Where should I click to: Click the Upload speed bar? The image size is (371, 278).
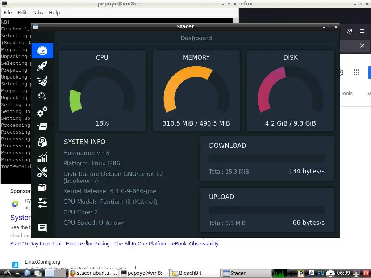point(267,210)
